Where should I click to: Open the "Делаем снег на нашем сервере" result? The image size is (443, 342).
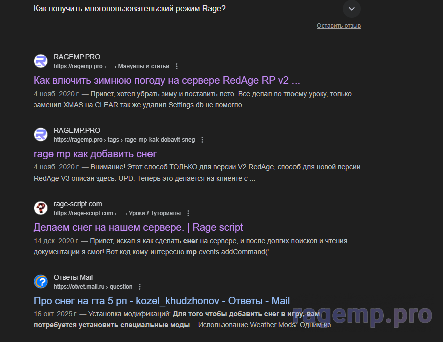pos(138,227)
